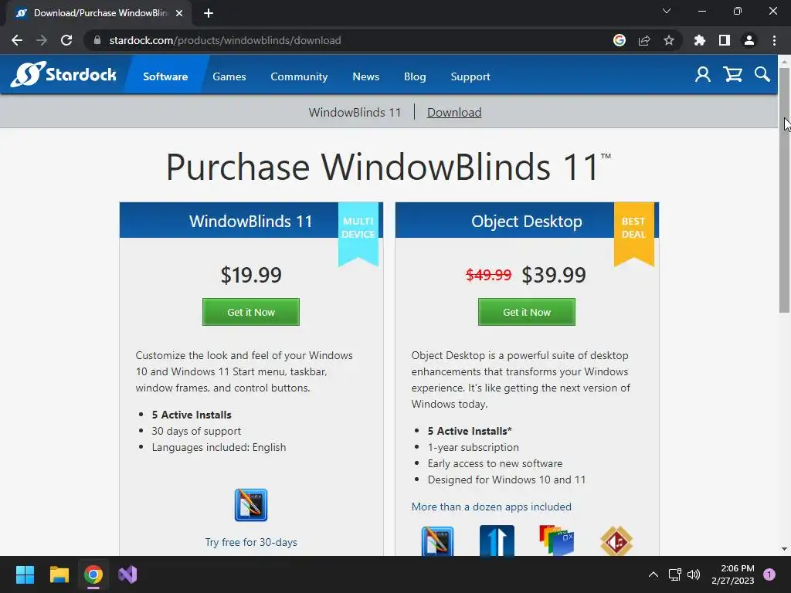Click Chrome icon in taskbar

[x=93, y=574]
